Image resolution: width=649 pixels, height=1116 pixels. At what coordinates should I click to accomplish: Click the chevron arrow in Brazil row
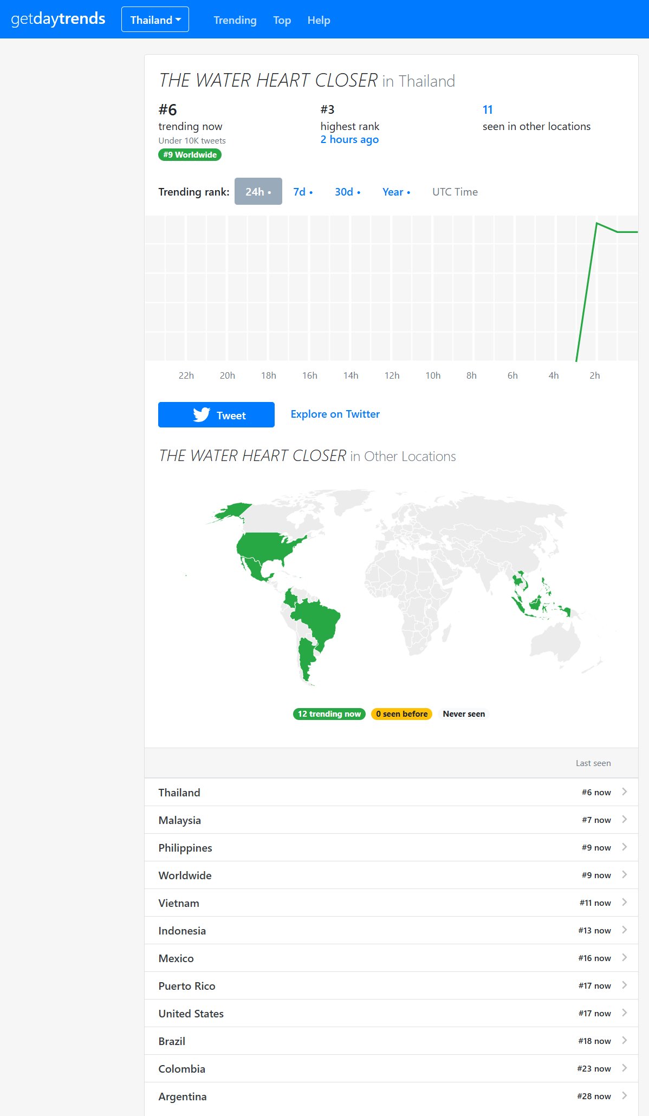[x=624, y=1041]
